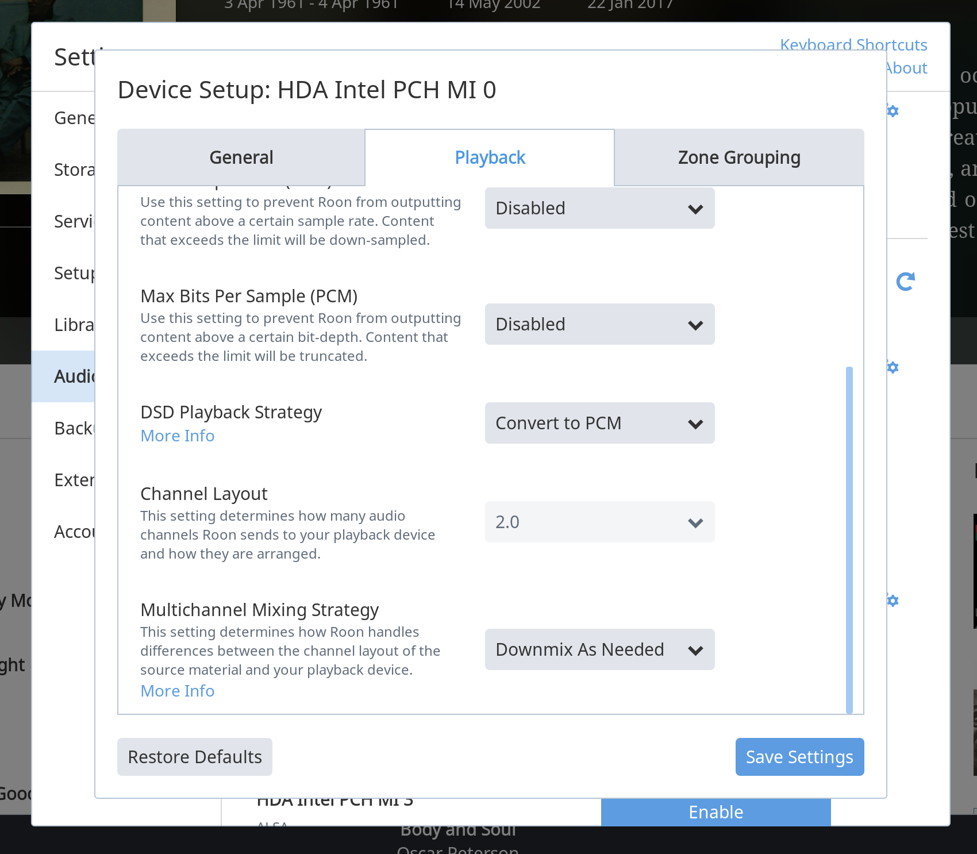Screen dimensions: 977x854
Task: Open More Info under DSD Playback Strategy
Action: pos(178,436)
